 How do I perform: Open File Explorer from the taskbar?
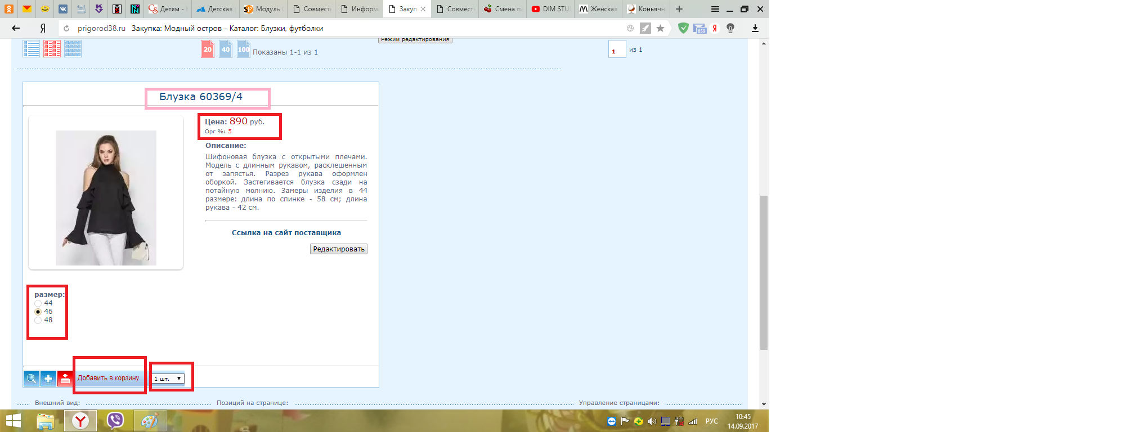pos(46,421)
